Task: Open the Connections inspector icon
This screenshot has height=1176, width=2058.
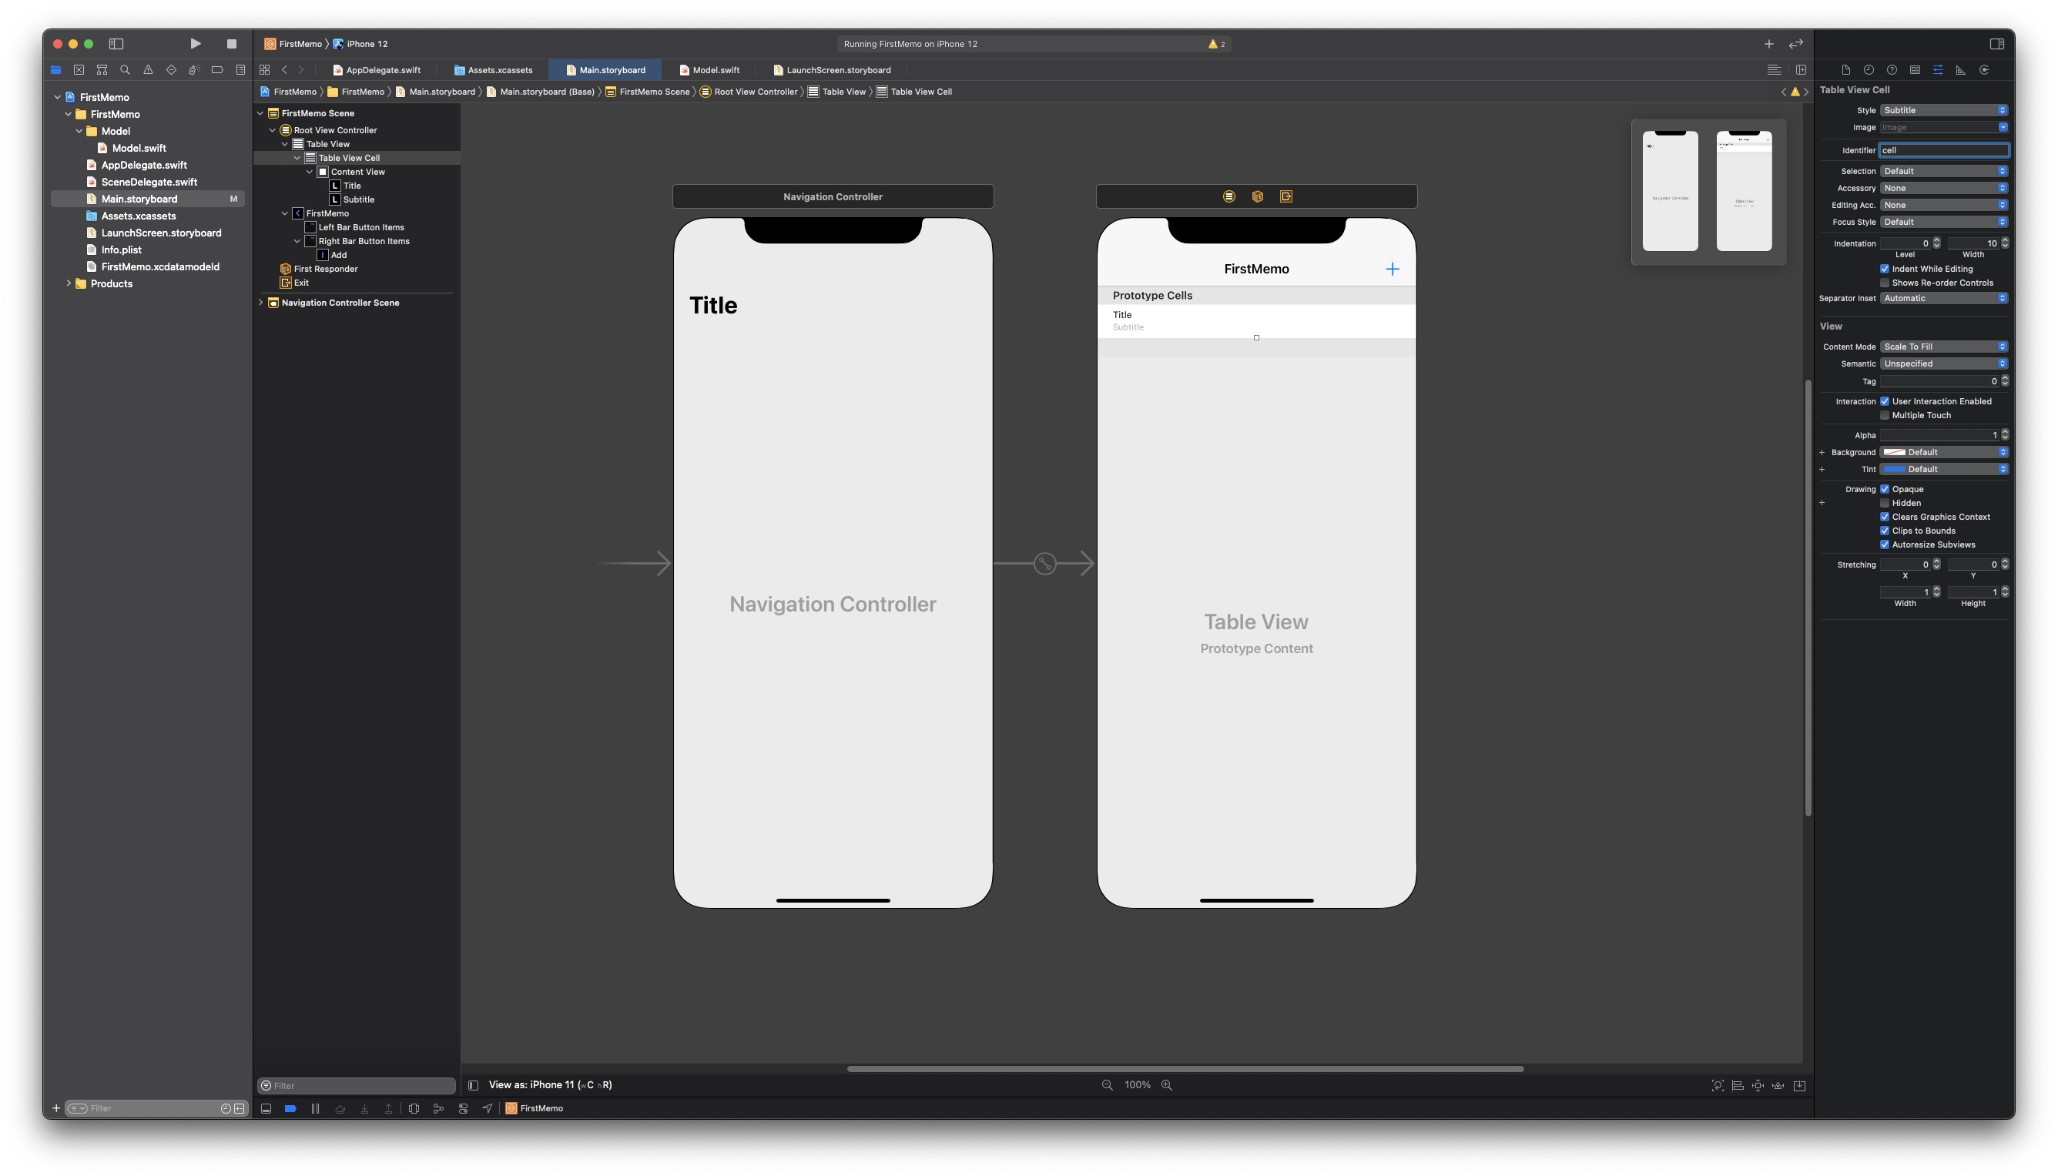Action: click(1984, 70)
